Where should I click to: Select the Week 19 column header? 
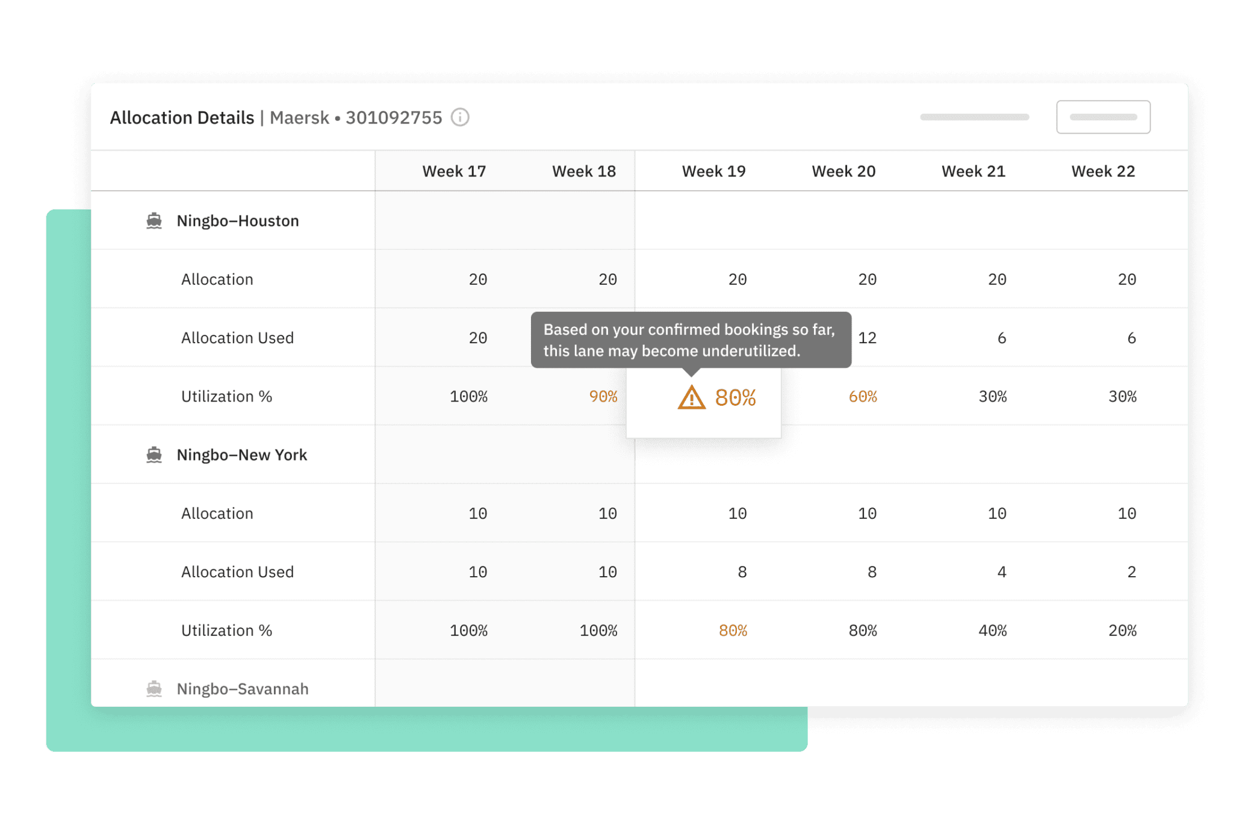pos(713,171)
